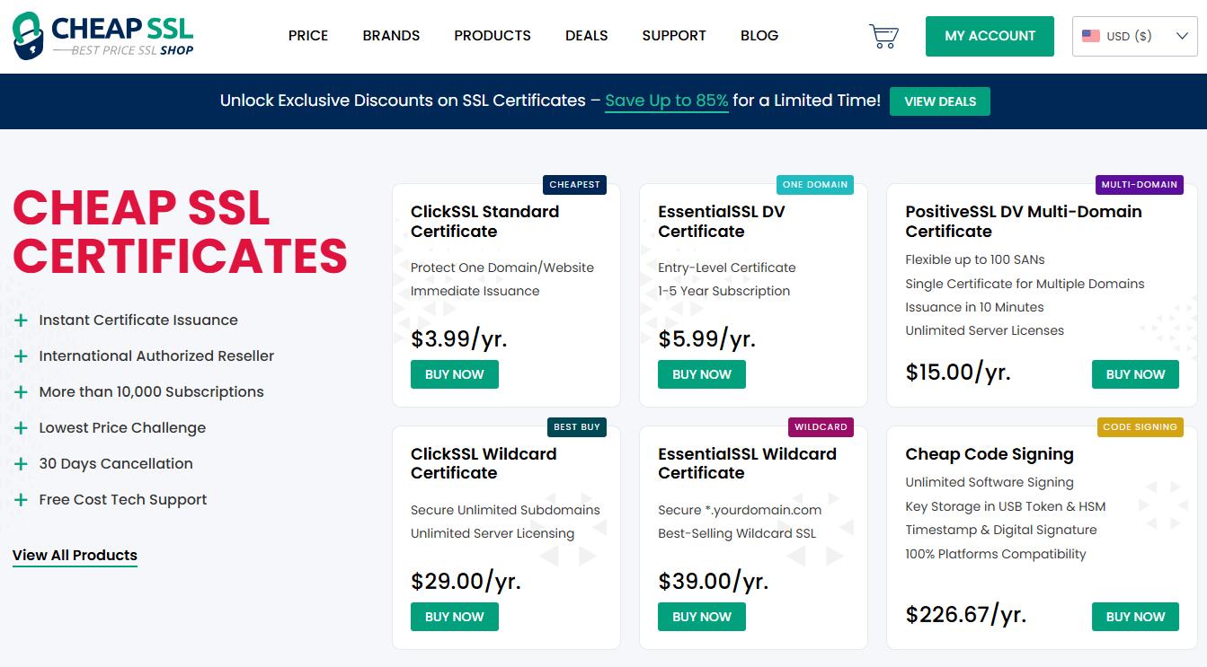Click the MY ACCOUNT button
Screen dimensions: 1207x667
click(x=990, y=36)
